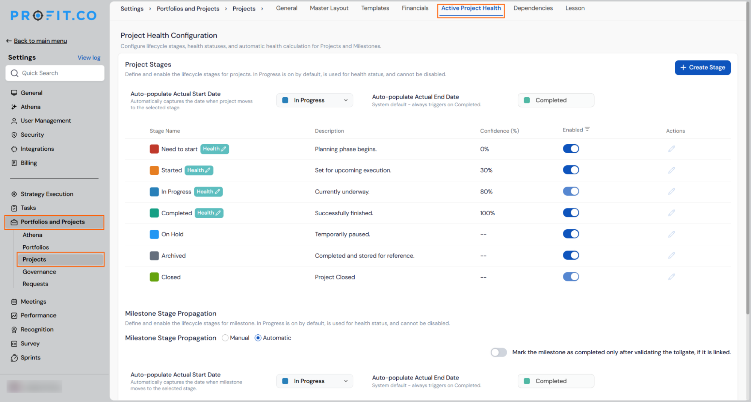This screenshot has width=751, height=402.
Task: Click the Integrations icon in sidebar
Action: click(x=14, y=149)
